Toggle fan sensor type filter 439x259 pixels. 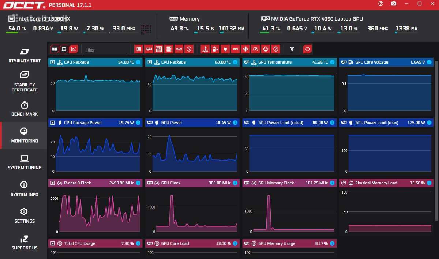[x=245, y=49]
